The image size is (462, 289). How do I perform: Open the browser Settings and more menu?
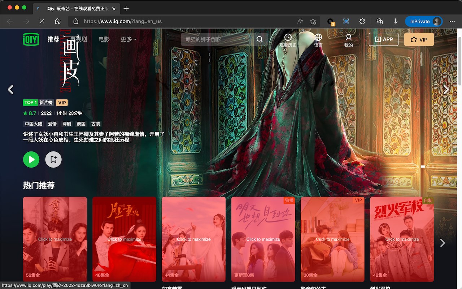pos(452,21)
